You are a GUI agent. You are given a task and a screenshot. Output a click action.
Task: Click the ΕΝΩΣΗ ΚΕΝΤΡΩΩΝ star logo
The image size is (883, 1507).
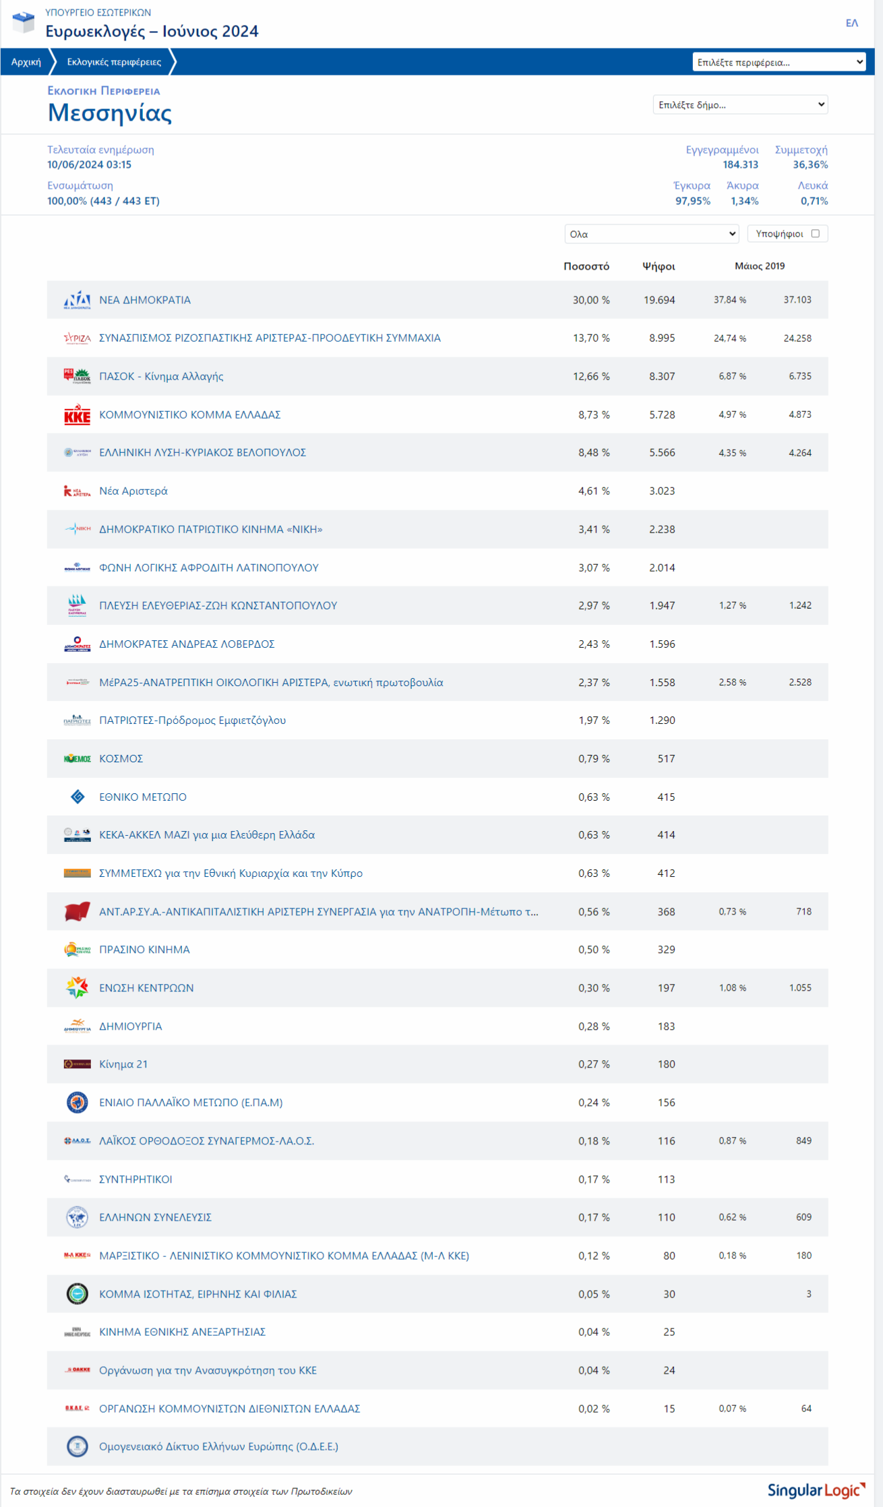(x=77, y=987)
